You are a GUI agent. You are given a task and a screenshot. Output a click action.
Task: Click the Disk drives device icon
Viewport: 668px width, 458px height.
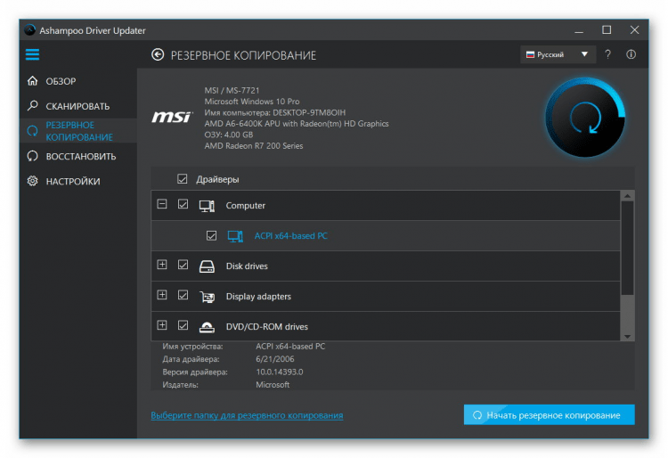(207, 266)
